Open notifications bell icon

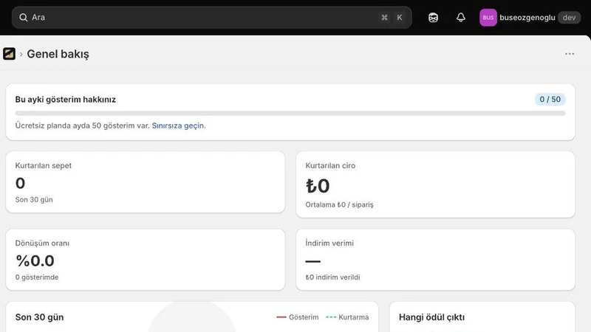[460, 17]
